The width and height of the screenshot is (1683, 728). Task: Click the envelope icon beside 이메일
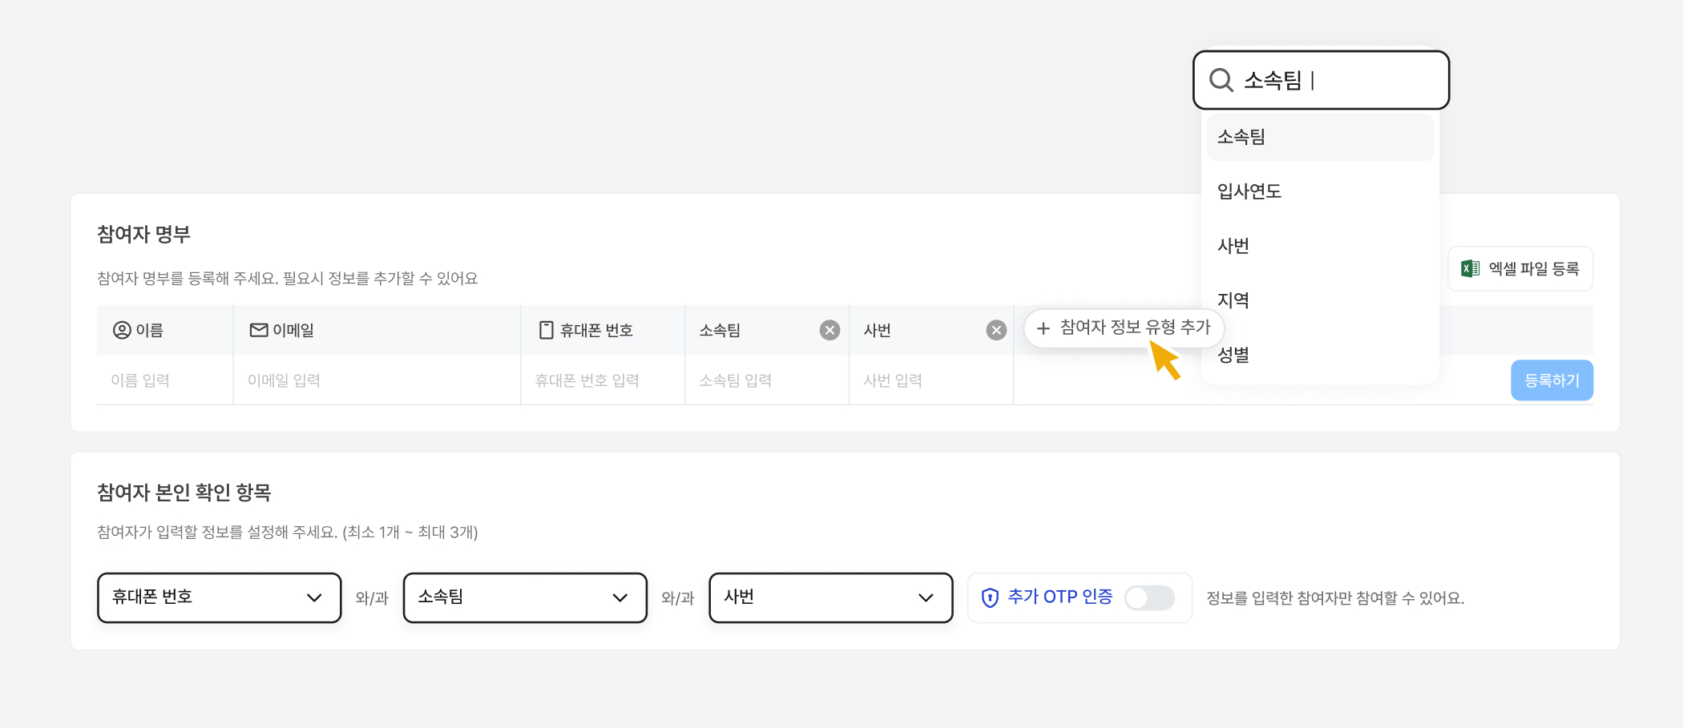(x=259, y=330)
